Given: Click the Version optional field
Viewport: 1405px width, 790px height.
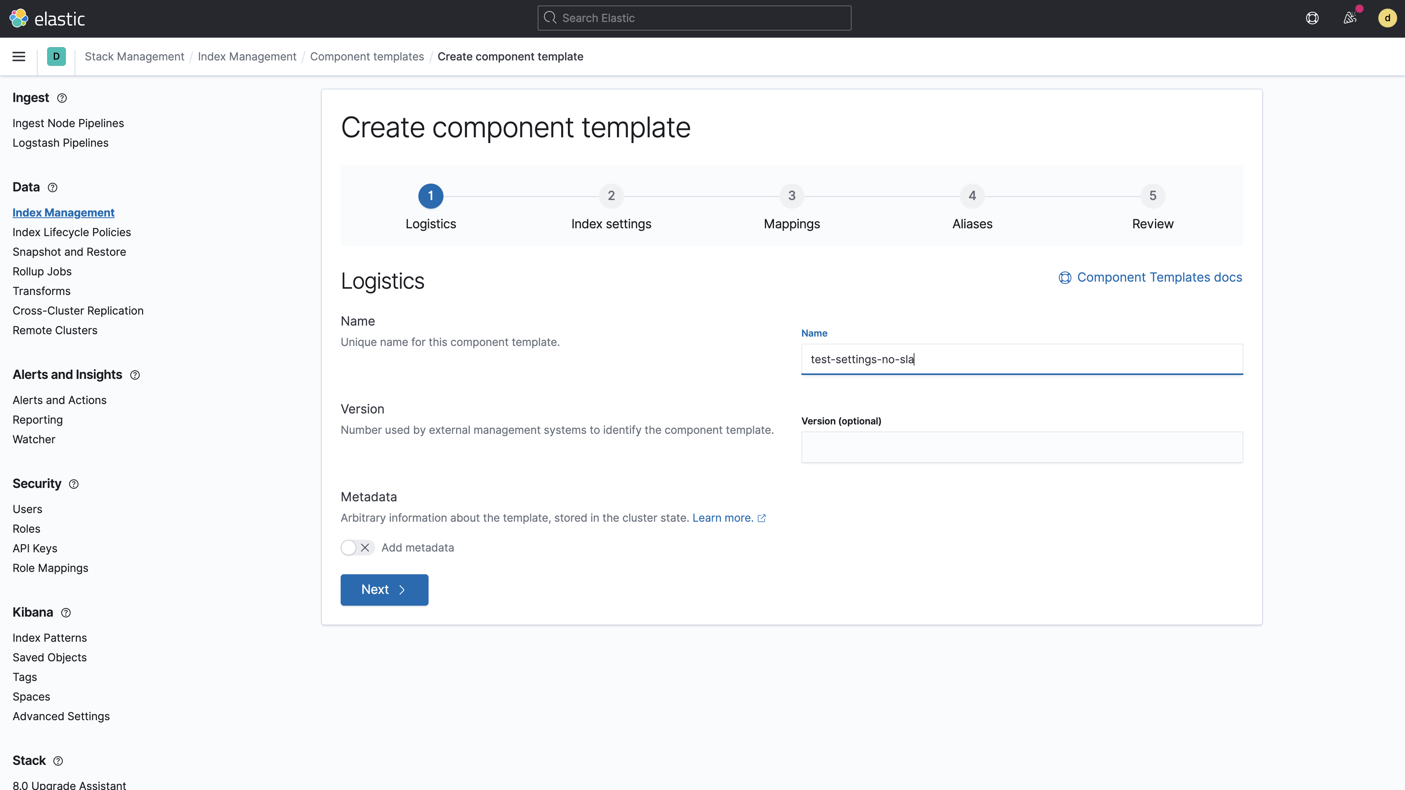Looking at the screenshot, I should pyautogui.click(x=1022, y=447).
